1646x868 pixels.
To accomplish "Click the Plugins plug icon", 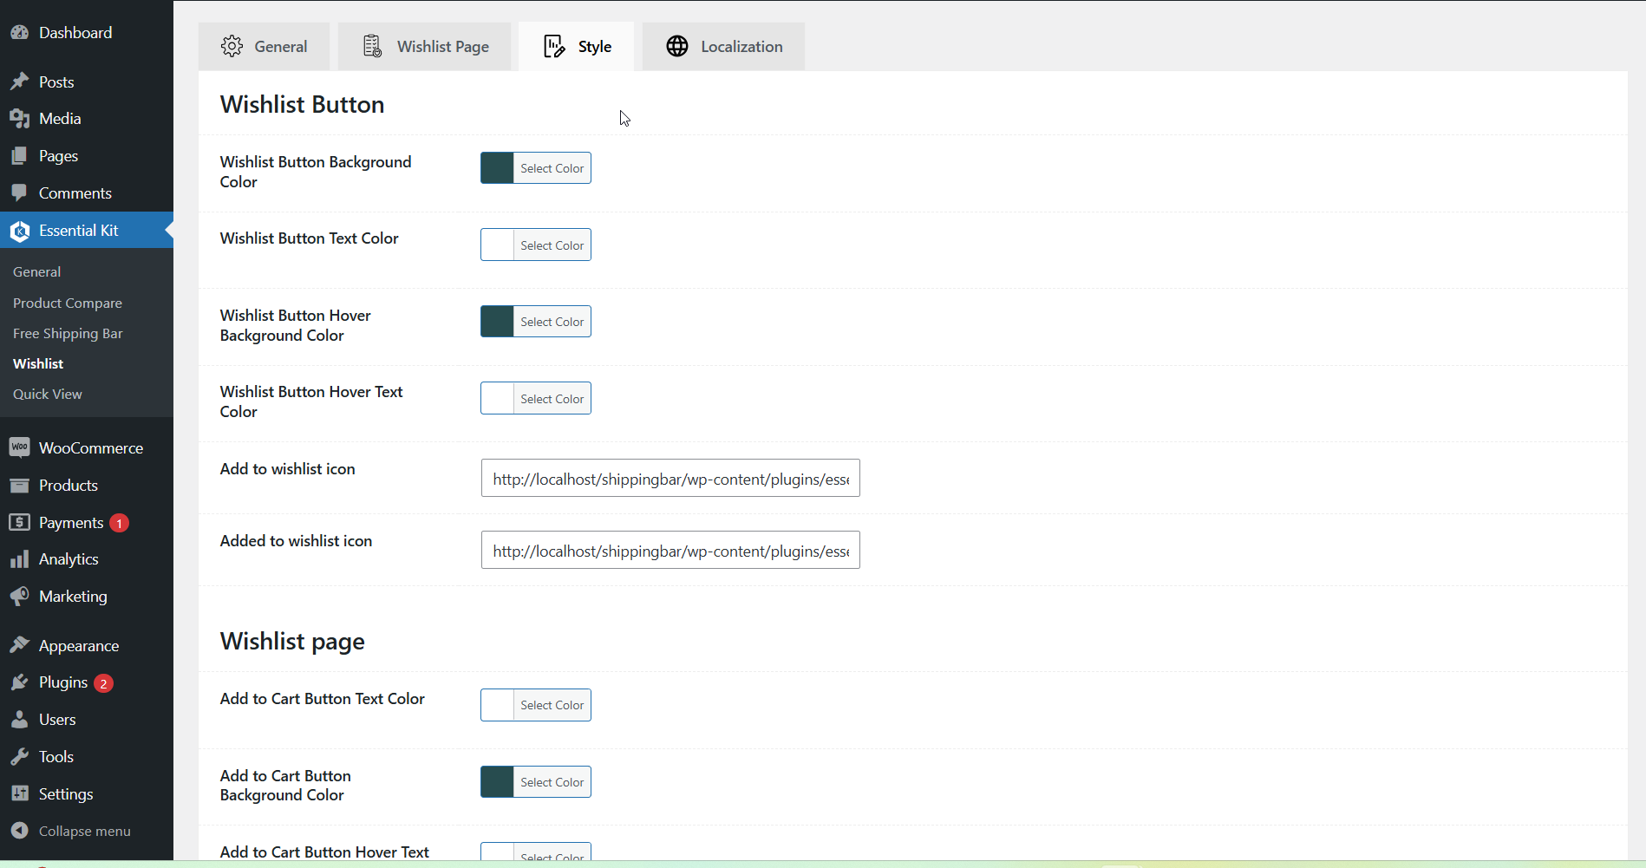I will tap(19, 682).
